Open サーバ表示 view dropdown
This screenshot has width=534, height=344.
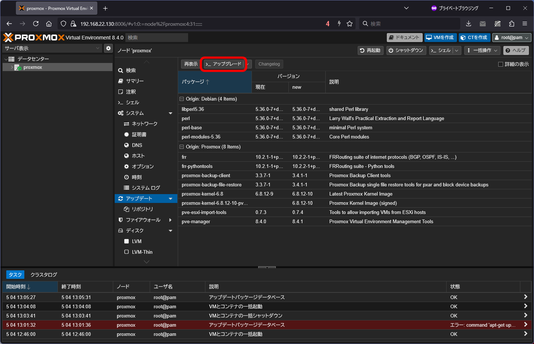click(x=52, y=48)
